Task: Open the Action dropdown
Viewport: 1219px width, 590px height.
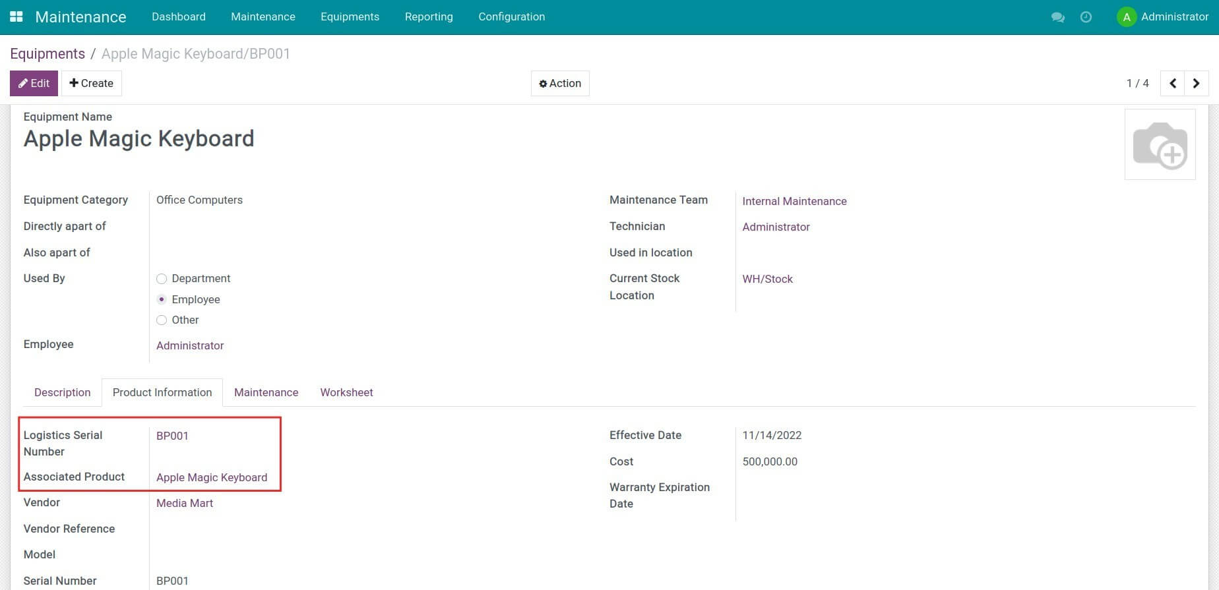Action: pos(560,84)
